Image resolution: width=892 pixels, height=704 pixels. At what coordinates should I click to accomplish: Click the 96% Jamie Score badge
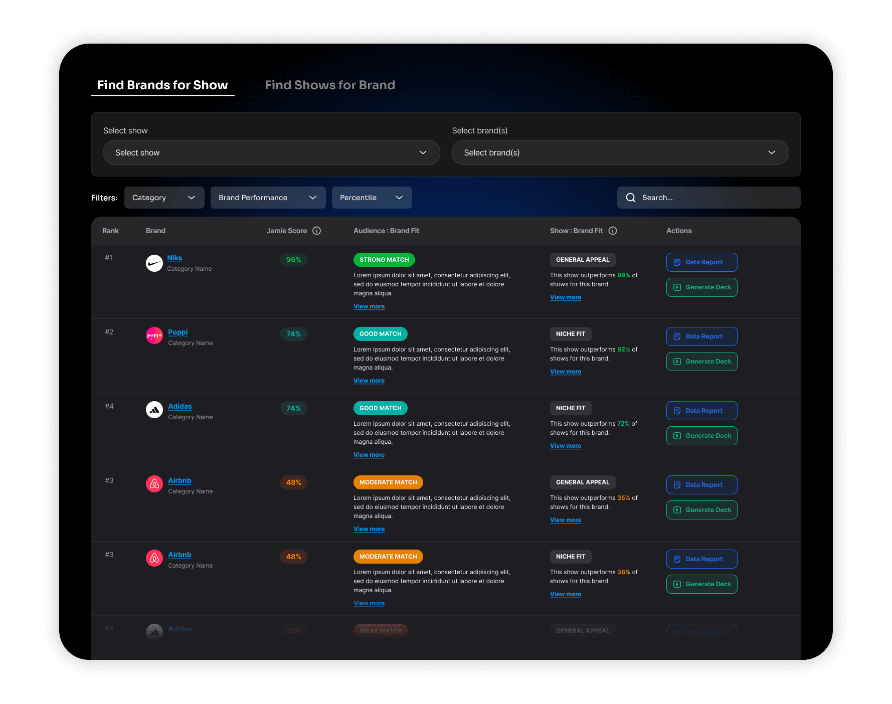(x=294, y=260)
